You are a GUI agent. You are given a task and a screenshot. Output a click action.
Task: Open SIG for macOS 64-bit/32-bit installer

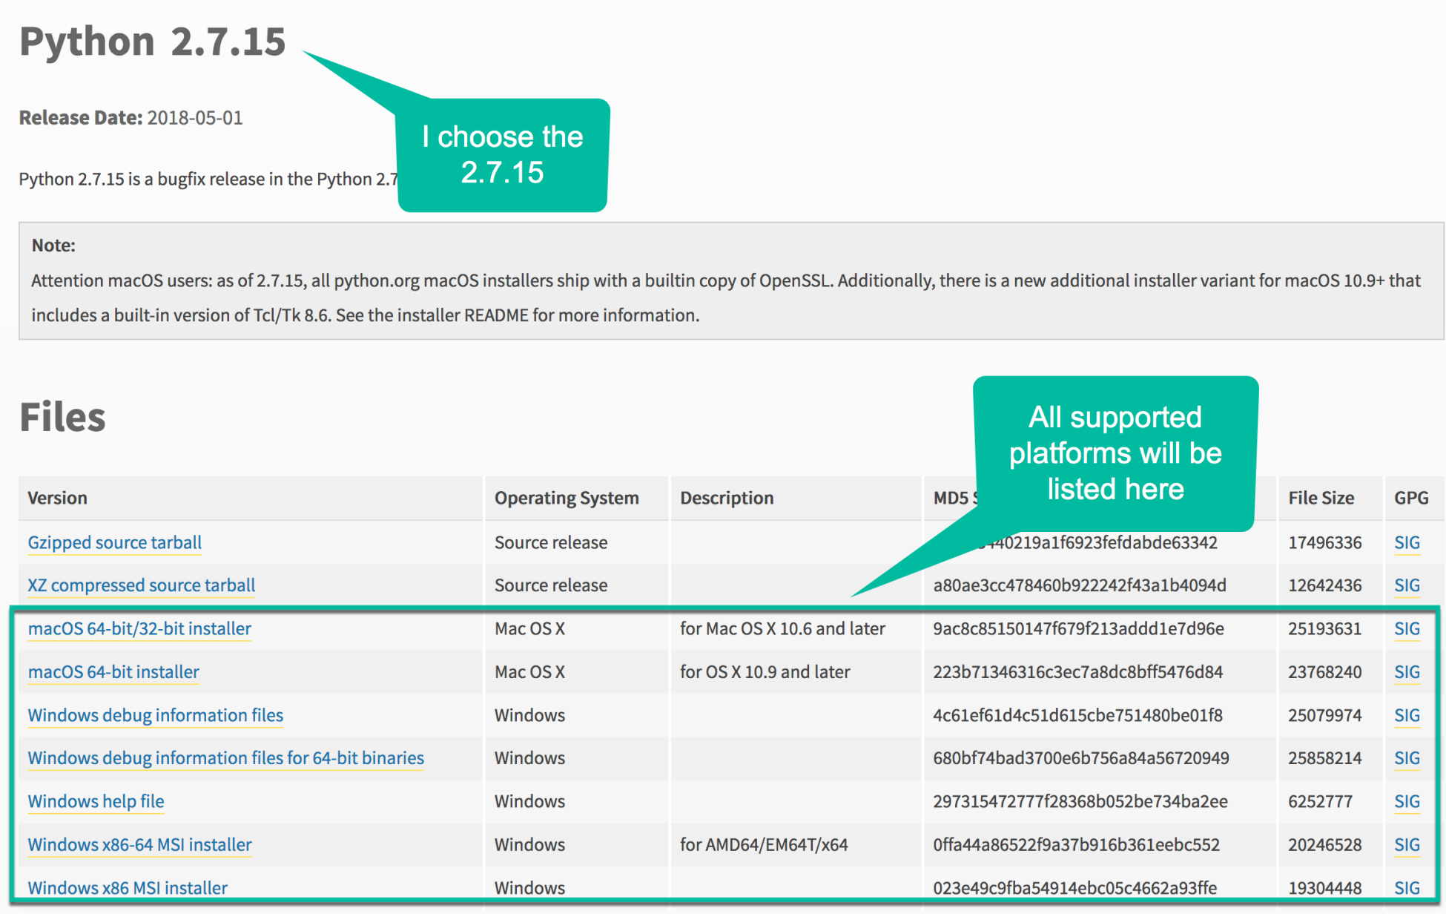(1407, 628)
